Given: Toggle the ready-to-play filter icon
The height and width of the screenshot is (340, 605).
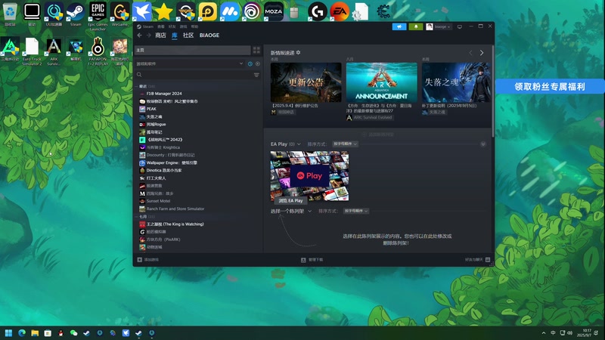Looking at the screenshot, I should coord(258,63).
